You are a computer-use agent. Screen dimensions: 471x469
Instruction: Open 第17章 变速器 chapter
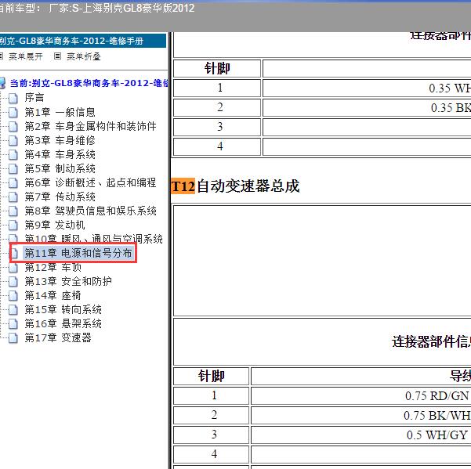[58, 338]
